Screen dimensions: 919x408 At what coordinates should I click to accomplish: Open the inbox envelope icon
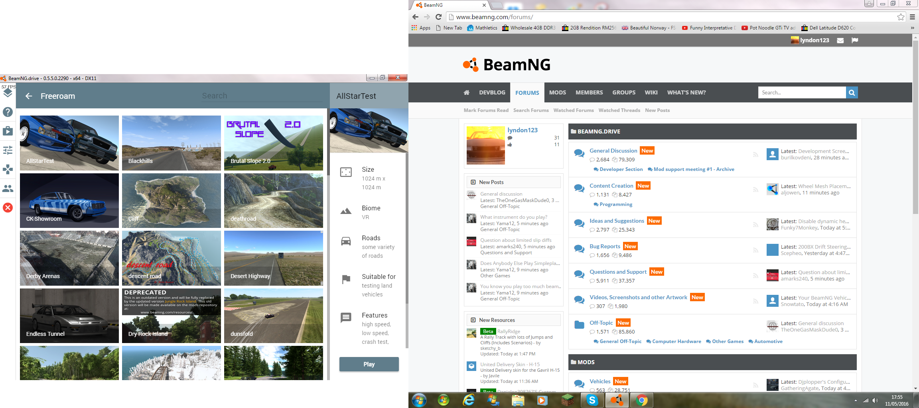(x=840, y=40)
